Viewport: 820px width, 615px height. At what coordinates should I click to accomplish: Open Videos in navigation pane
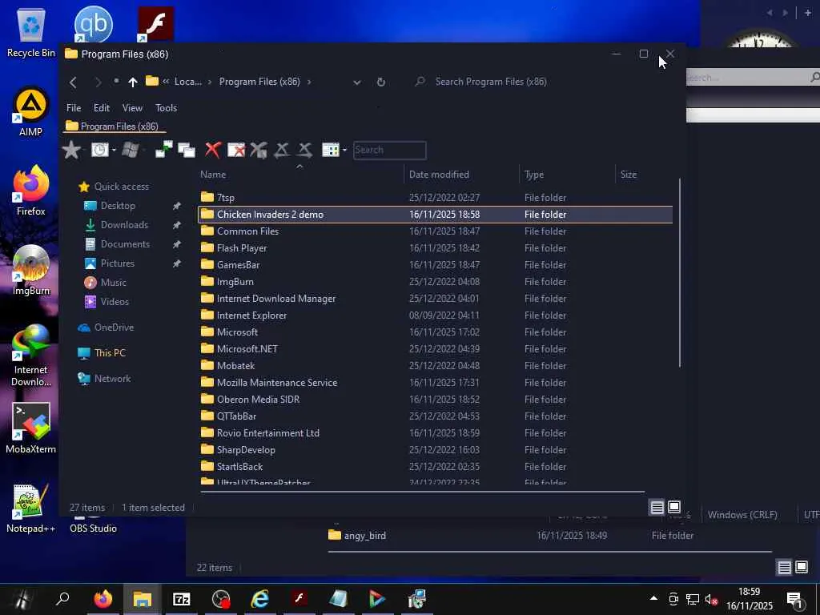pyautogui.click(x=107, y=302)
